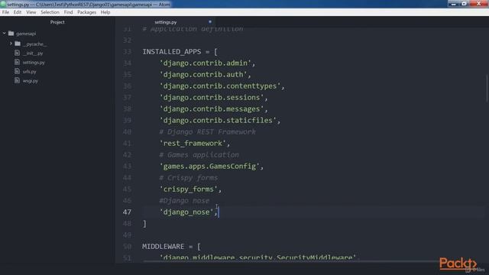Click the __init__.py file icon
The width and height of the screenshot is (489, 275).
coord(17,53)
